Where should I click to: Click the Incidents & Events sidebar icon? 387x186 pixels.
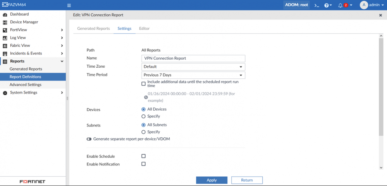click(5, 53)
